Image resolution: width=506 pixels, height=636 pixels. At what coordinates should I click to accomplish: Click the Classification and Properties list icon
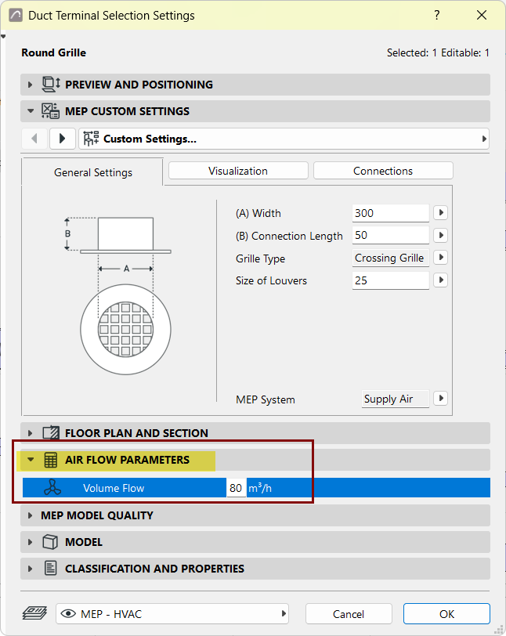51,569
